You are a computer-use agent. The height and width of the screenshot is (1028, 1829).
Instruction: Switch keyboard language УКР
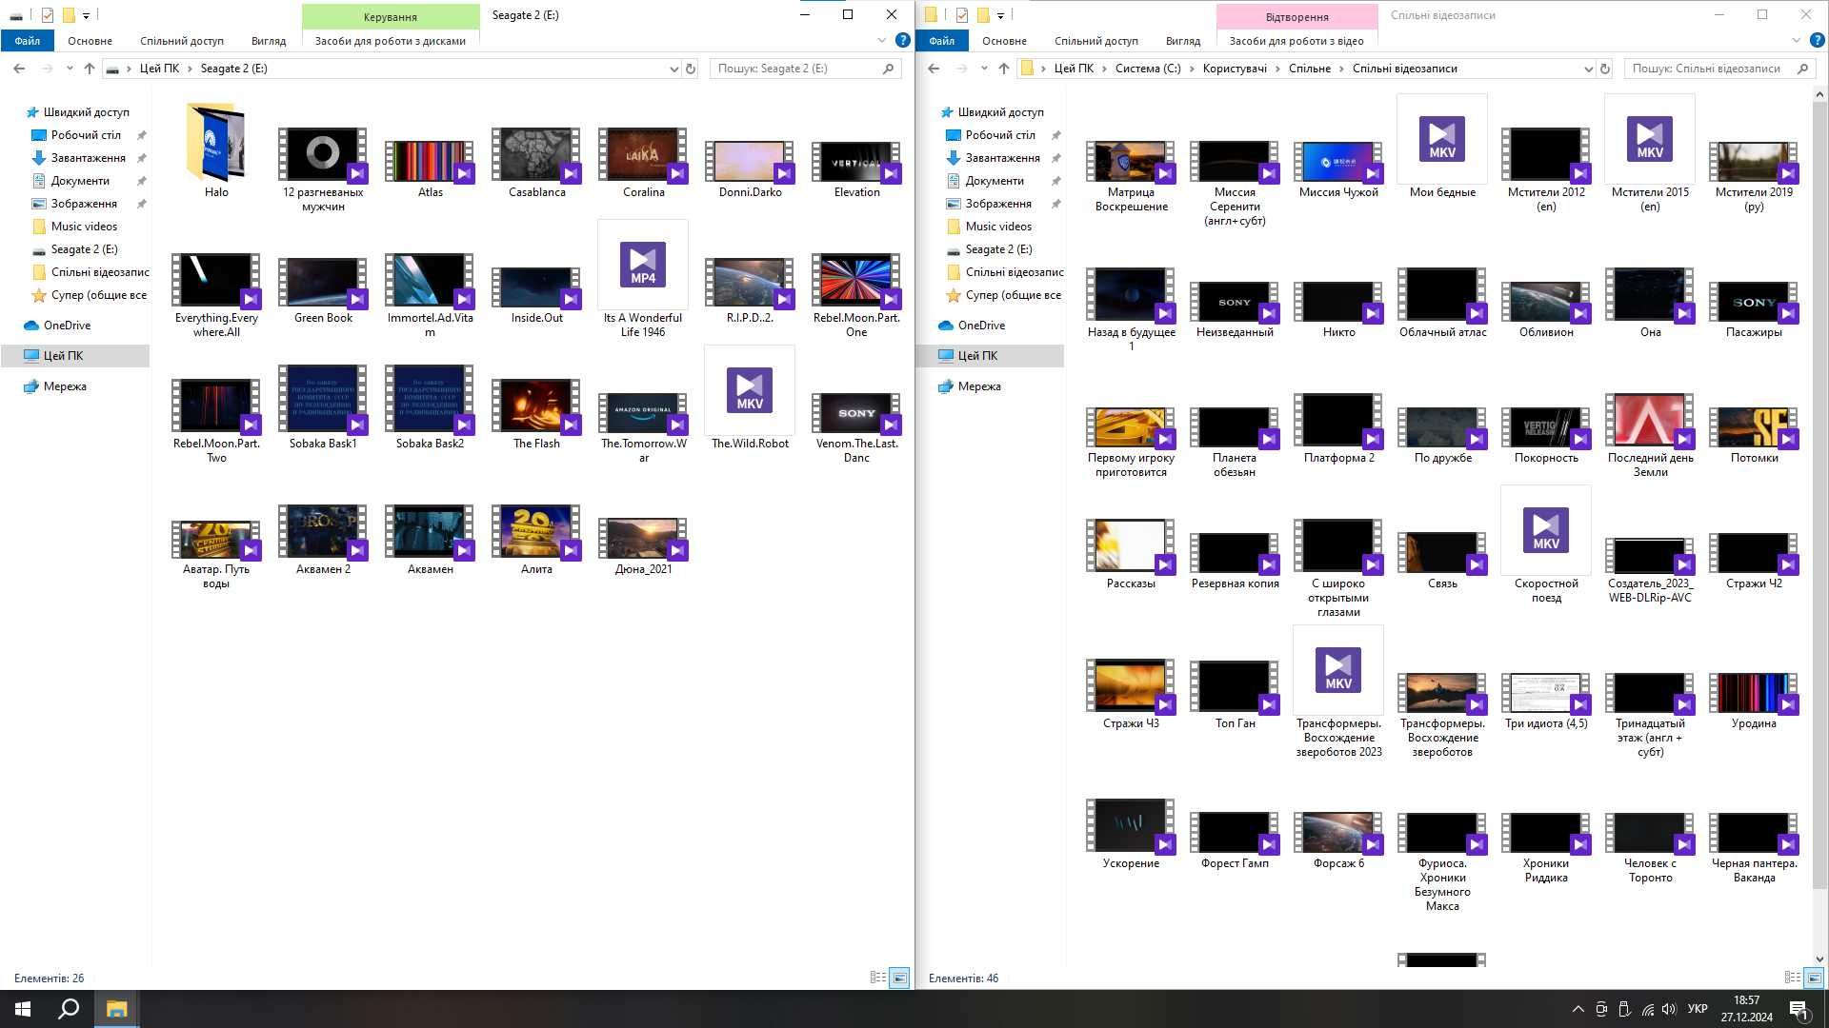(1698, 1009)
